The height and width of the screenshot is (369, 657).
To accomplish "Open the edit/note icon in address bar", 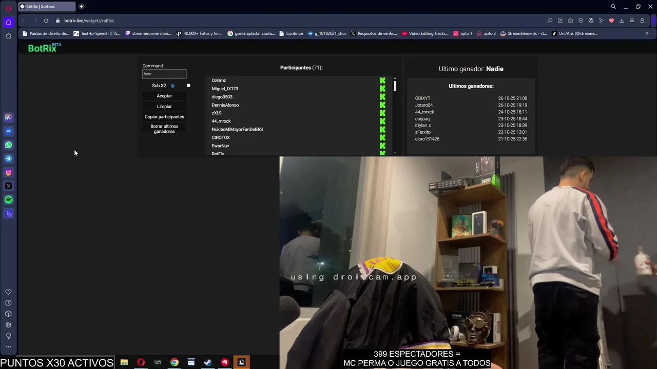I will [x=560, y=20].
